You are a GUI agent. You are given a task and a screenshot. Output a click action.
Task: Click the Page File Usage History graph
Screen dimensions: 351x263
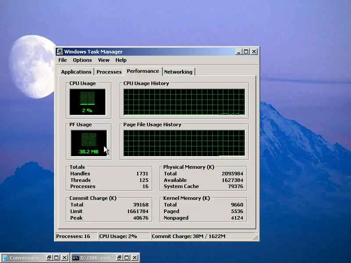[x=184, y=143]
